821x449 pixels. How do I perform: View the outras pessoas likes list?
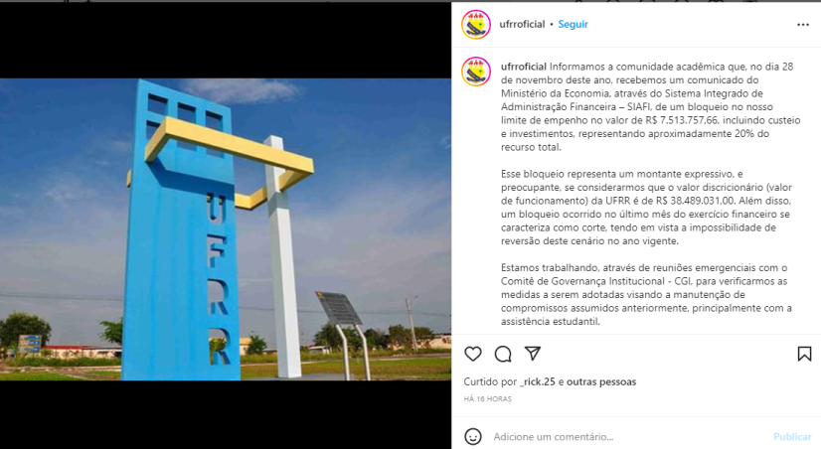601,381
